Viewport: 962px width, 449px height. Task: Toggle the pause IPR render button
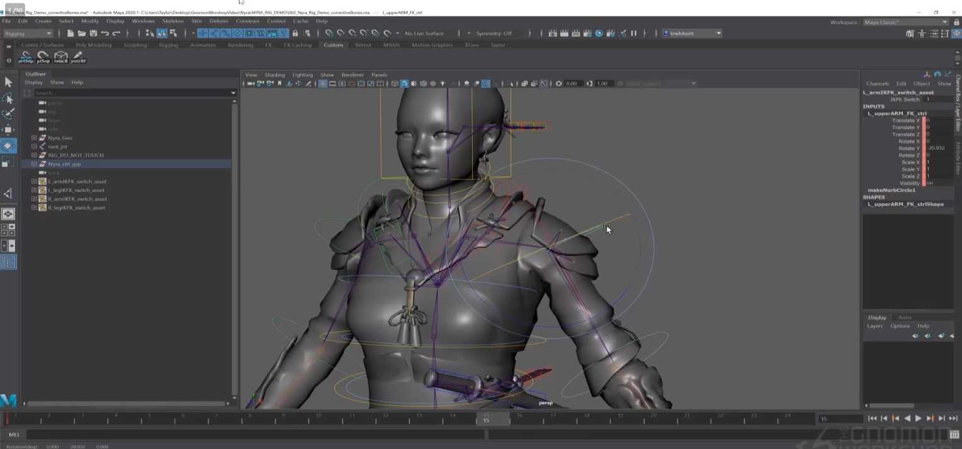[633, 33]
